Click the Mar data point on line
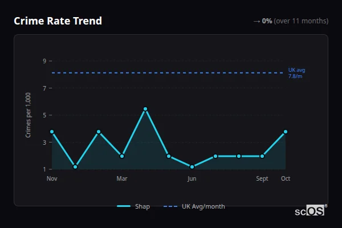Image resolution: width=342 pixels, height=228 pixels. pos(122,156)
